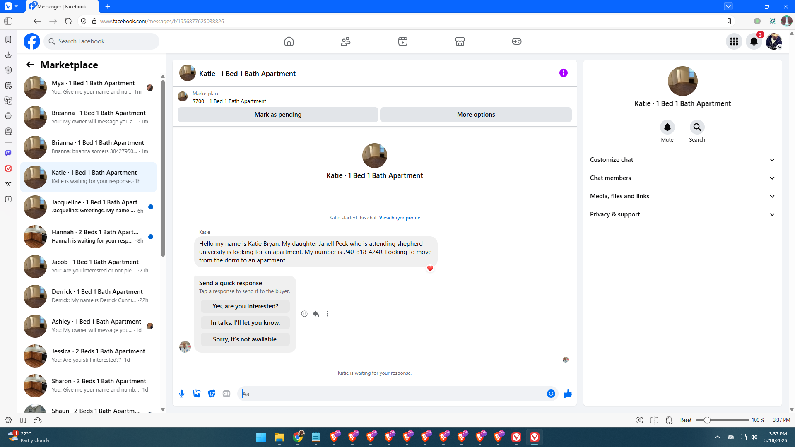Open the Facebook notifications bell
This screenshot has width=795, height=447.
tap(754, 41)
